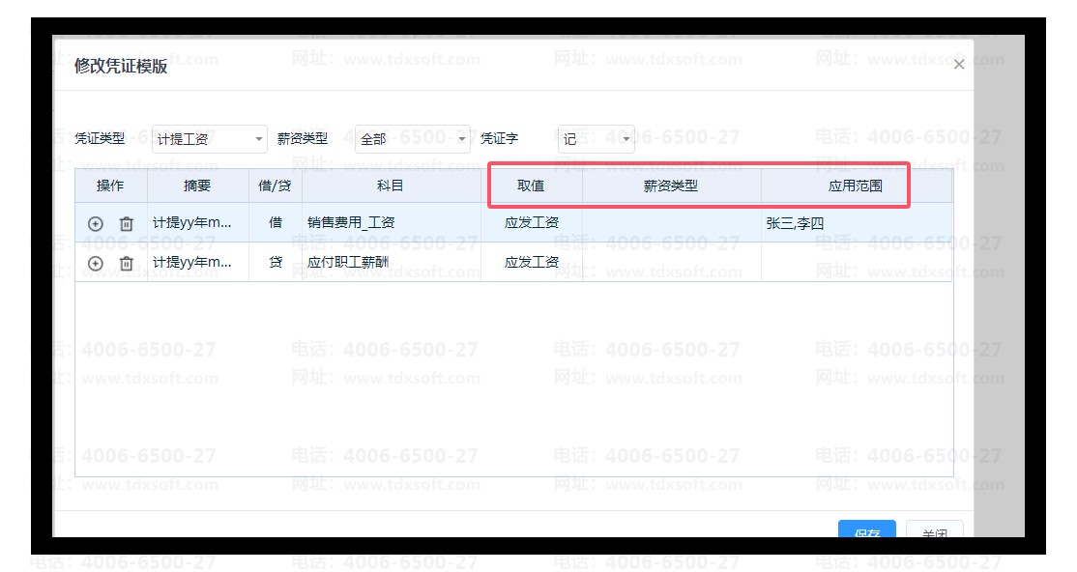Screen dimensions: 1077x572
Task: Select the 应付职工薪酬 subject cell
Action: coord(391,263)
